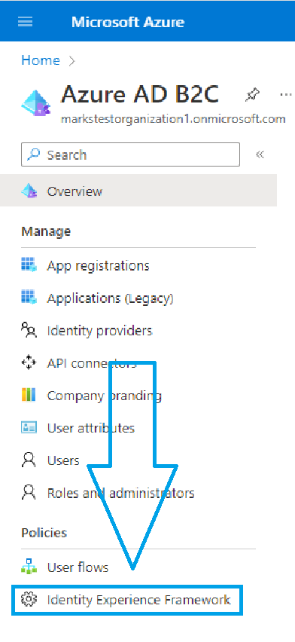Open the hamburger portal menu
Viewport: 295px width, 642px height.
pyautogui.click(x=26, y=22)
